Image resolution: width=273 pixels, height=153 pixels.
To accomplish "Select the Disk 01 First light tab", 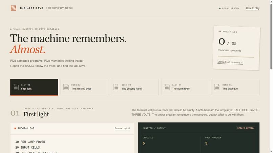I will (34, 87).
